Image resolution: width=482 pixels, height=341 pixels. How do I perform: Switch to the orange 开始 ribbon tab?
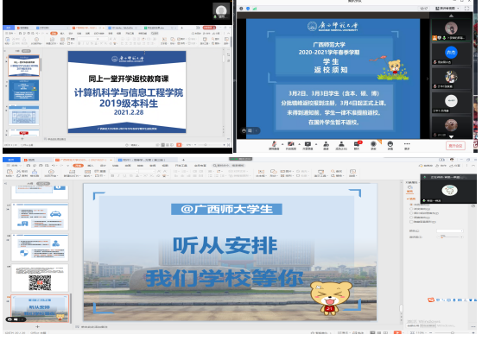[x=78, y=165]
